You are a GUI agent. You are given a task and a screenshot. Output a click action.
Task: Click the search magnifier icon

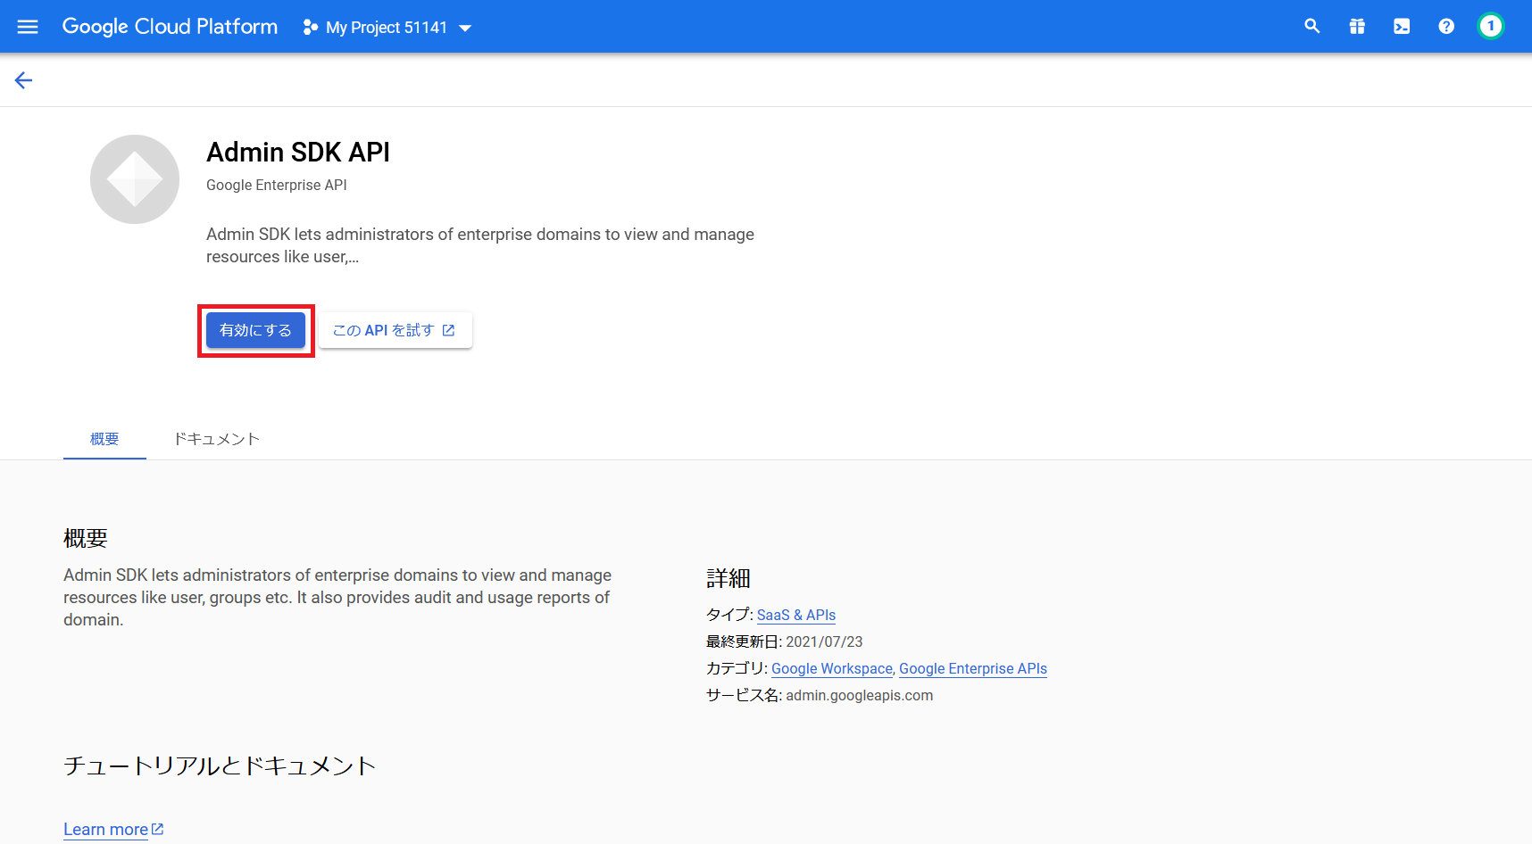[1312, 27]
